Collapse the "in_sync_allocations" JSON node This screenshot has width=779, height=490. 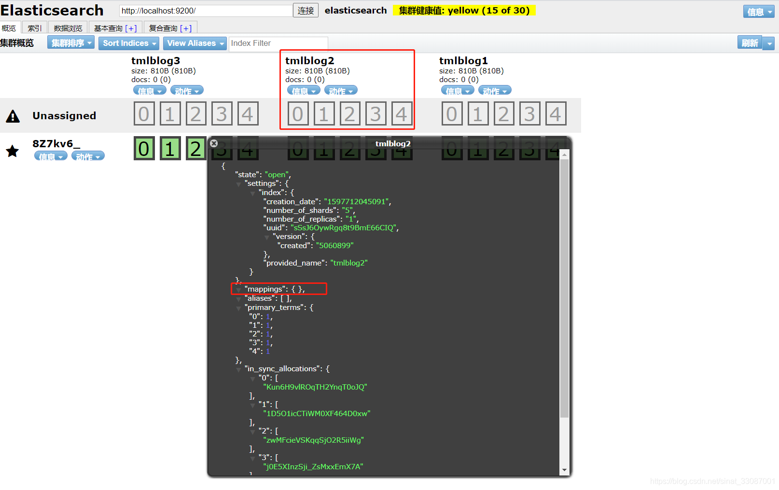pyautogui.click(x=238, y=369)
